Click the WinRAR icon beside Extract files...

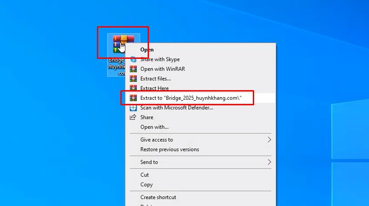(x=133, y=79)
